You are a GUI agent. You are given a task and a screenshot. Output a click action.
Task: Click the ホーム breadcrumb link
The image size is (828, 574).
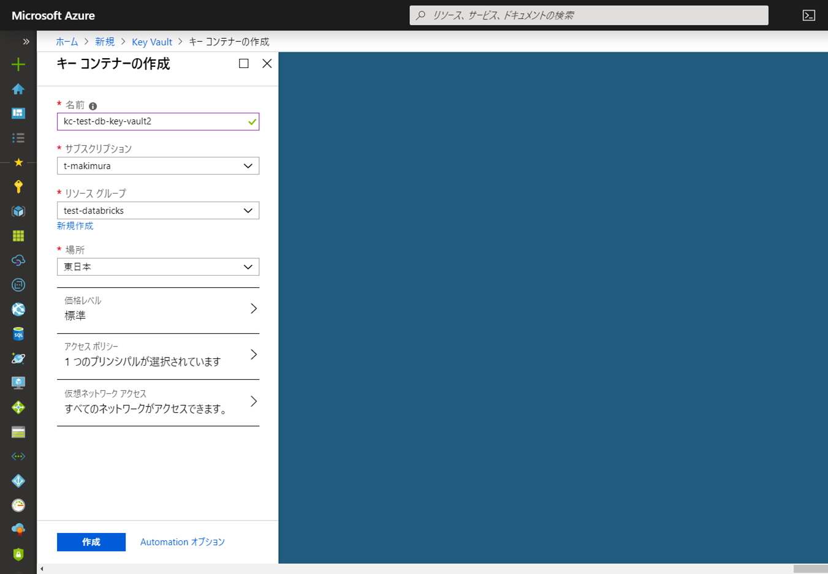[x=67, y=42]
